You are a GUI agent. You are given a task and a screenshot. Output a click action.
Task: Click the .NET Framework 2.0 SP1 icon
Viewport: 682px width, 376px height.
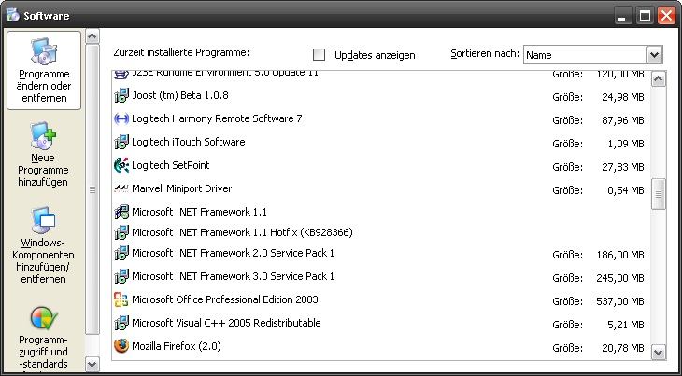(121, 253)
